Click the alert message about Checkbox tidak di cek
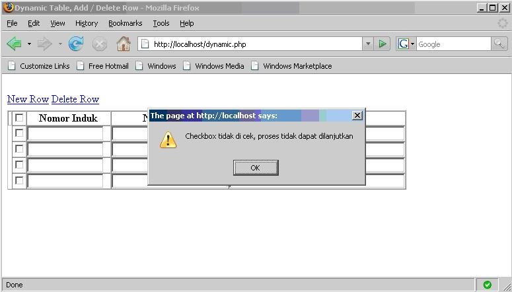Screen dimensions: 512x292 (269, 136)
